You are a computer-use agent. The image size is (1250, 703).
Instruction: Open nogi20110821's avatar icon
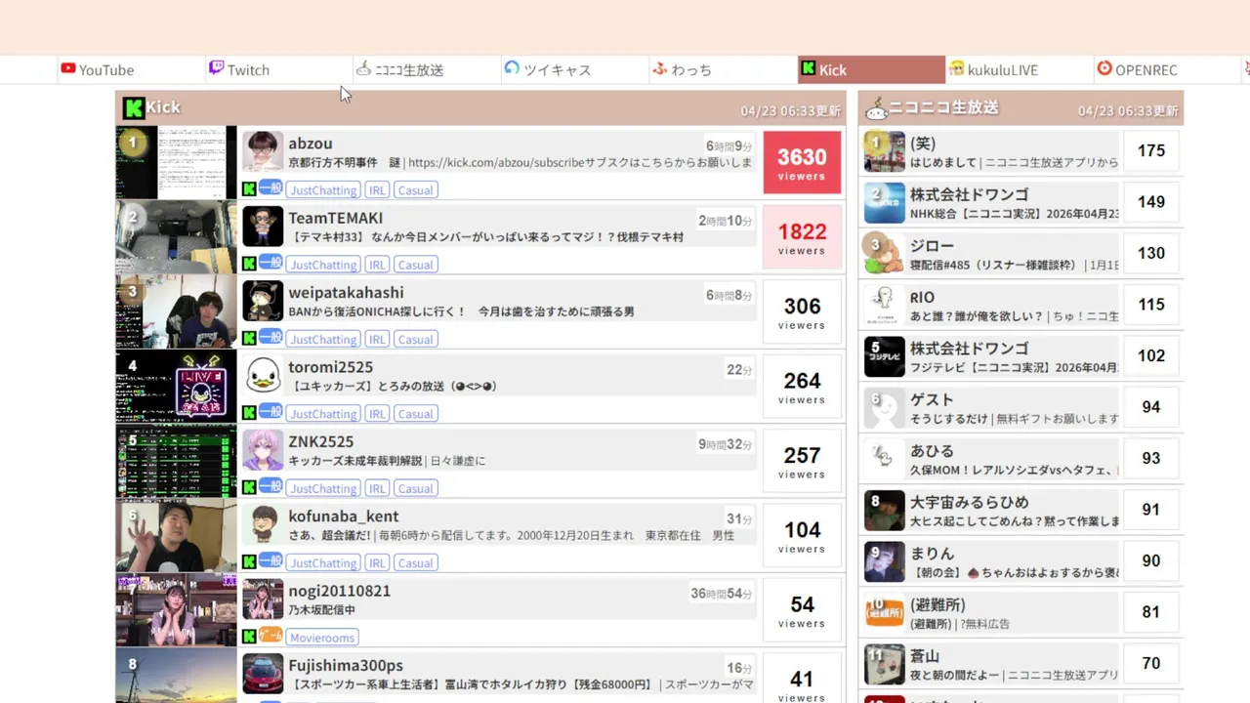click(263, 600)
